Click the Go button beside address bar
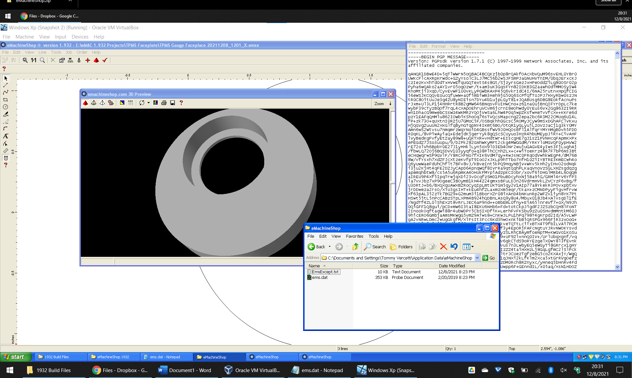Screen dimensions: 632x378 click(489, 258)
